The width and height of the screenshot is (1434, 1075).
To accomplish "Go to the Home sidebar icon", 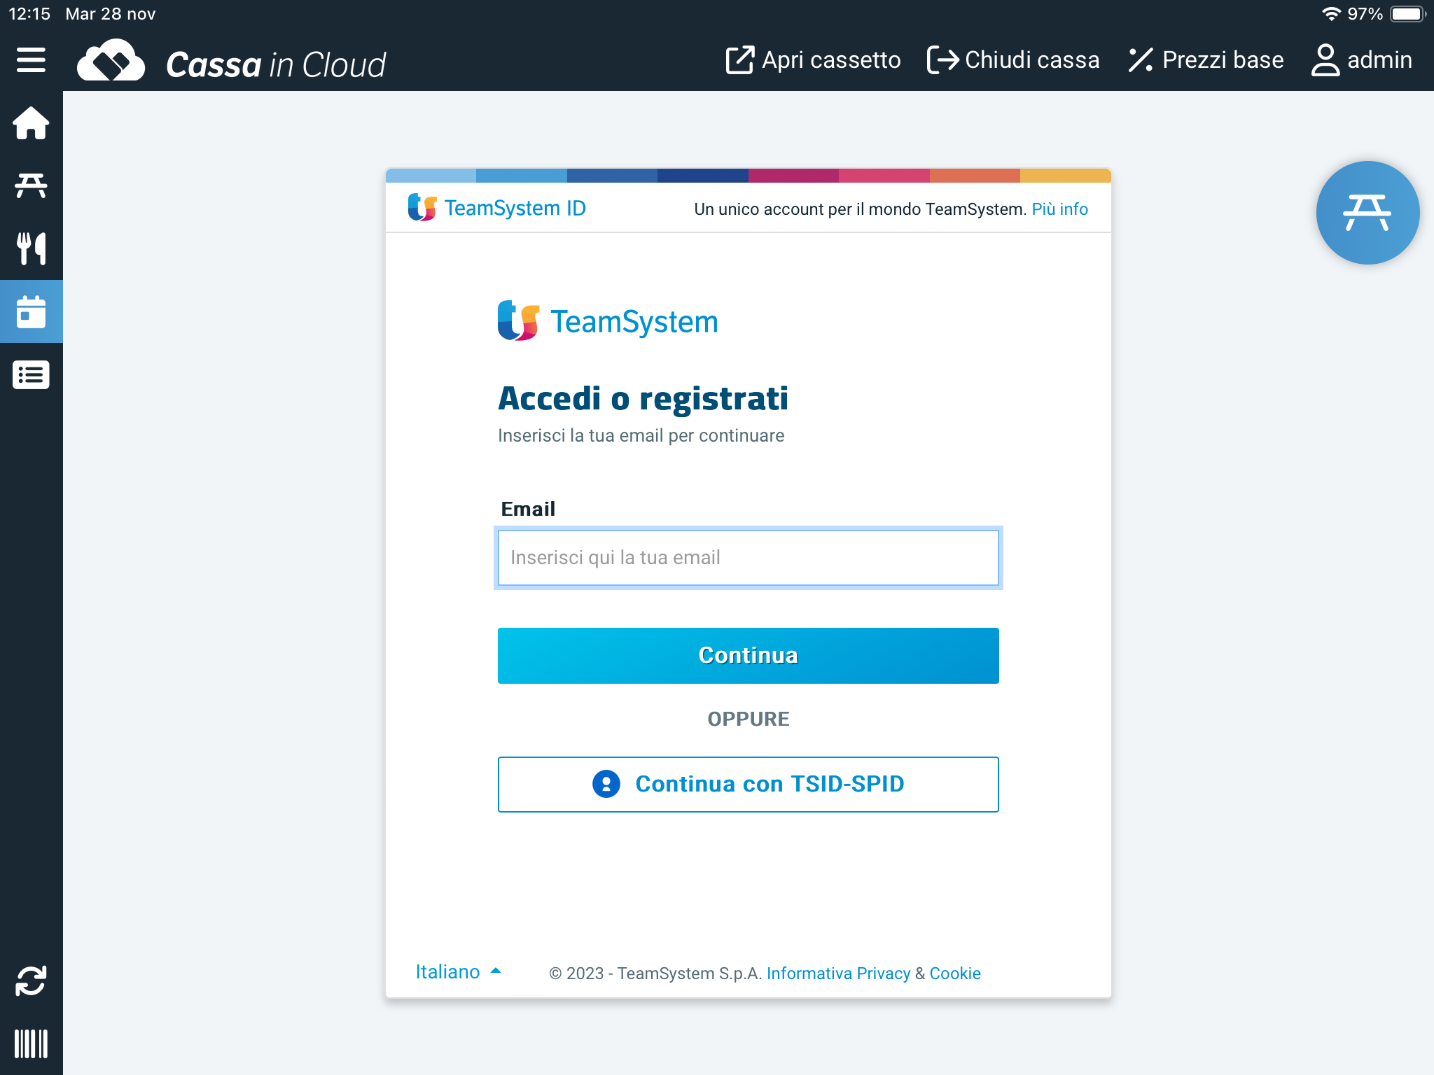I will point(31,123).
